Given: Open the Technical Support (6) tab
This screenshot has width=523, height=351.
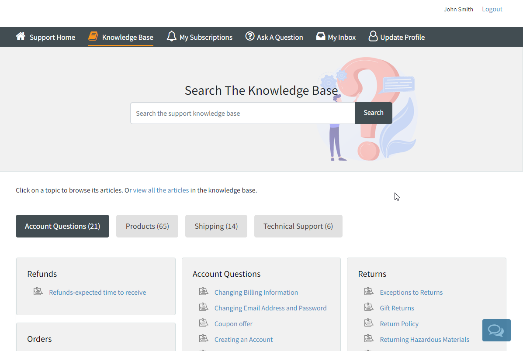Looking at the screenshot, I should (x=298, y=226).
